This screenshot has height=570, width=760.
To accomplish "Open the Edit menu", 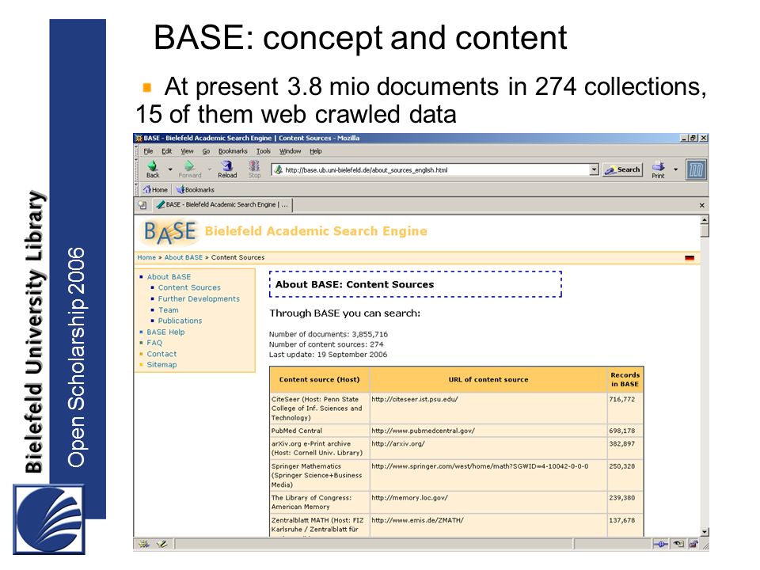I will [167, 151].
